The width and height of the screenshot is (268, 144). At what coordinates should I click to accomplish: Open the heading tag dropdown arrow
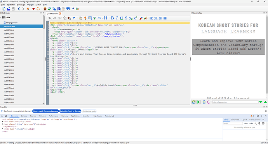102,18
